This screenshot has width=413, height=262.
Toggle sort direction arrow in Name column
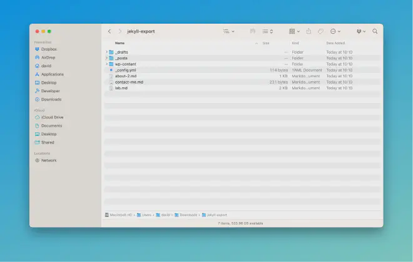(257, 43)
